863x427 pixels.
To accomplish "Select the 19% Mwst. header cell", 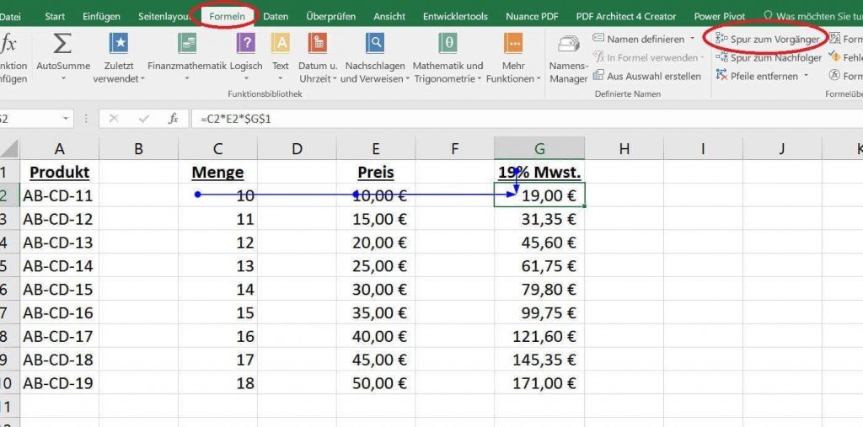I will click(x=539, y=172).
